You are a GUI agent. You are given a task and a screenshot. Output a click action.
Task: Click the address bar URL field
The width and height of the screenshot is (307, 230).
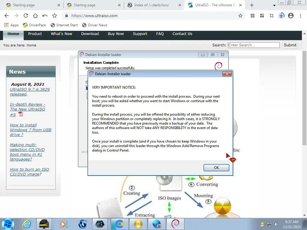(153, 16)
